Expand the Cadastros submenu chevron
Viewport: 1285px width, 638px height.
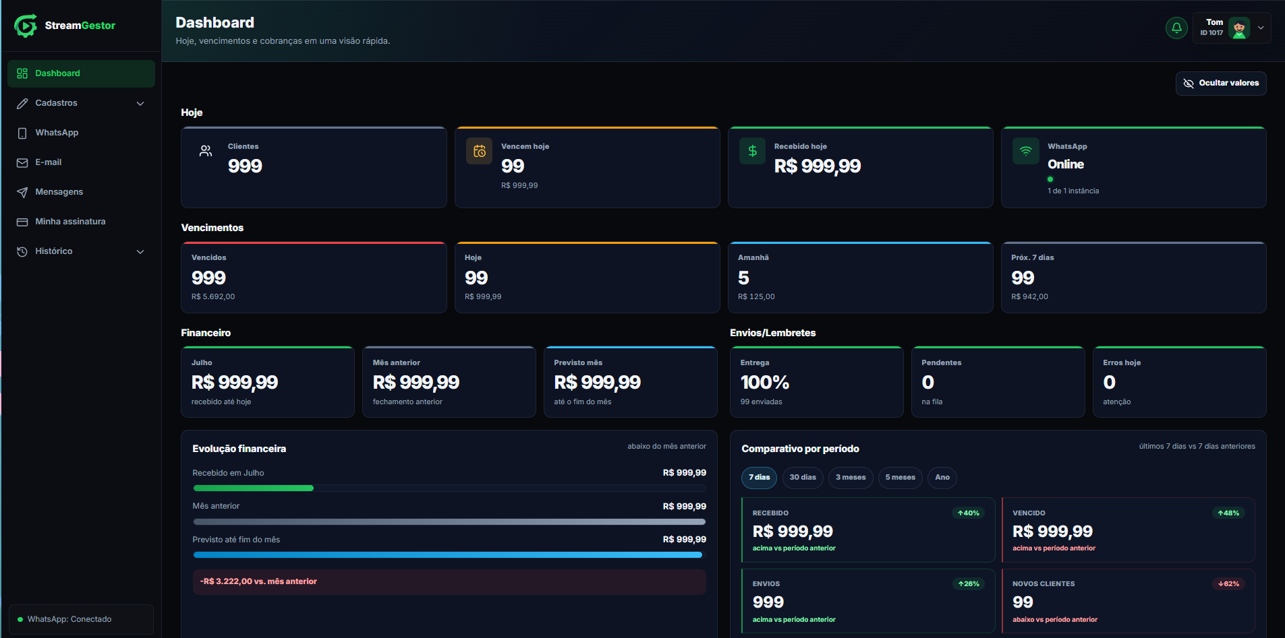[x=140, y=103]
